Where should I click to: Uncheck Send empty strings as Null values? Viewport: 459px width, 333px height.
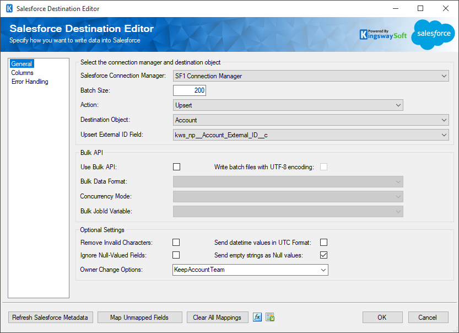[x=323, y=255]
